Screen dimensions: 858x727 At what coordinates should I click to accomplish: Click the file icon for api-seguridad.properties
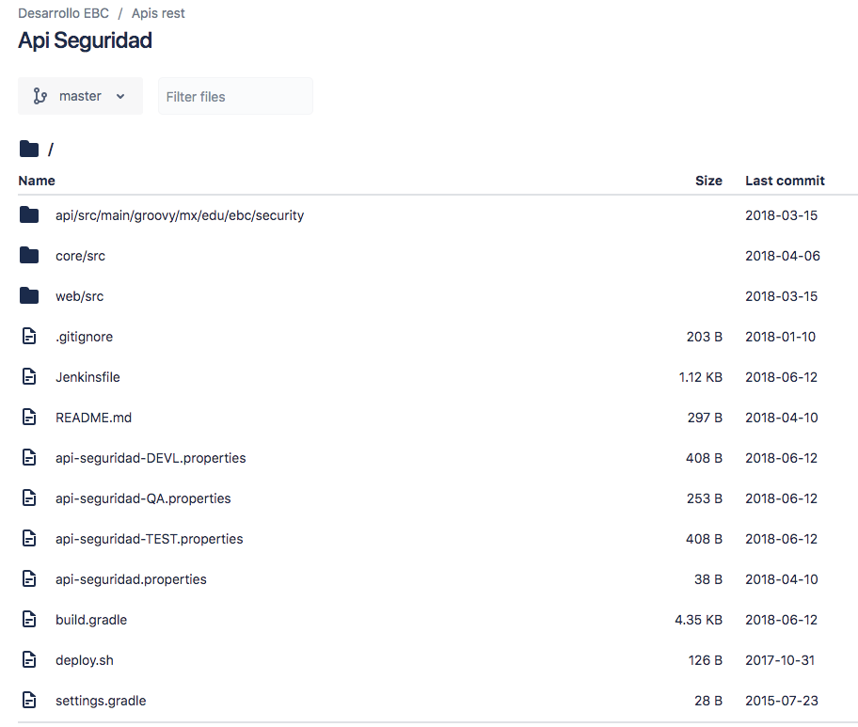coord(29,579)
